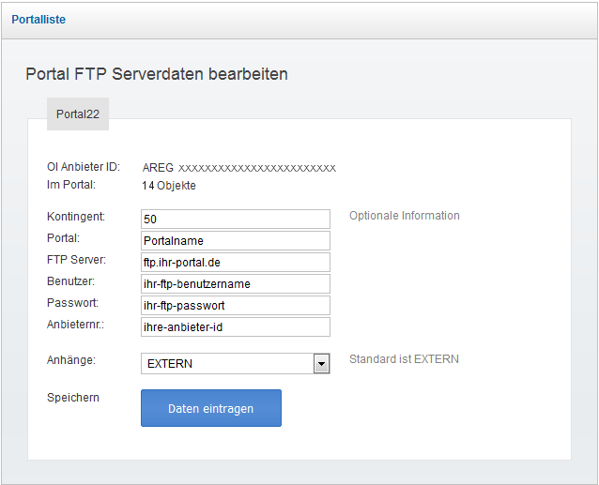Open the Portalliste link
The height and width of the screenshot is (485, 599).
point(38,19)
